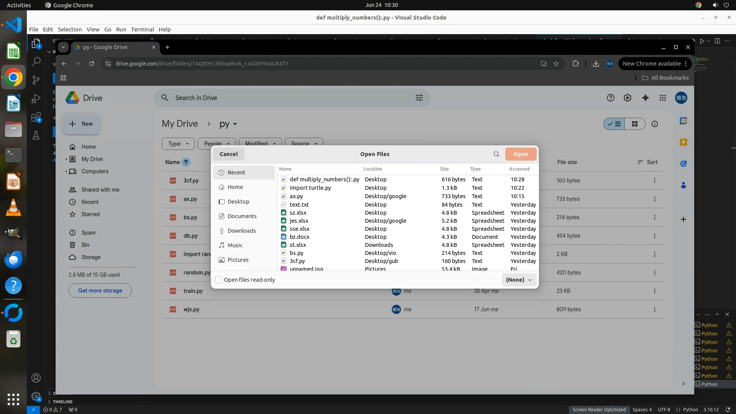Open the (None) file filter dropdown
736x414 pixels.
point(519,280)
